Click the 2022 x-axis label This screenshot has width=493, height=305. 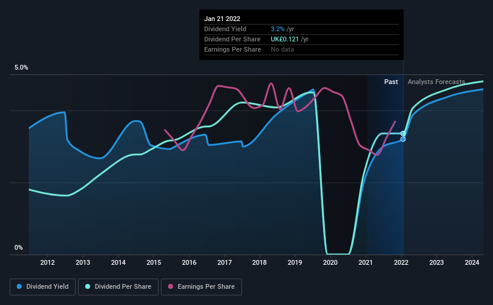click(401, 262)
